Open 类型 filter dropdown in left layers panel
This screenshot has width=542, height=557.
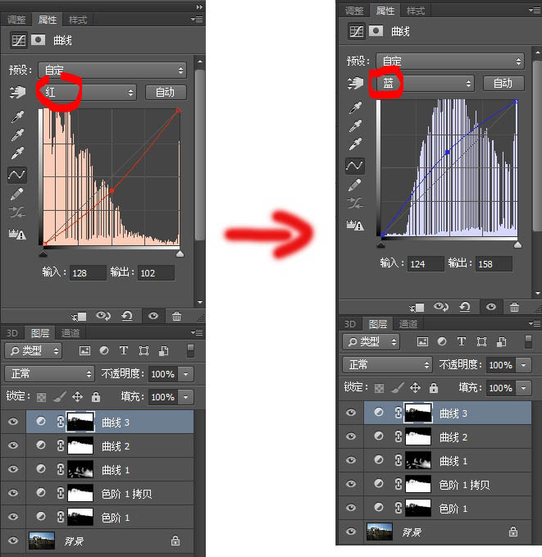[x=34, y=351]
